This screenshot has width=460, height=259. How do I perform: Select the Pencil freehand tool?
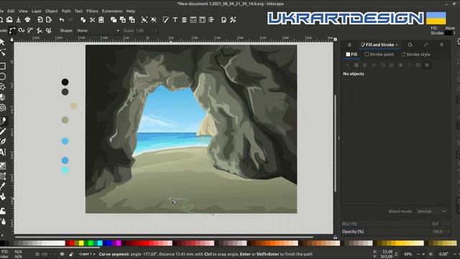click(3, 132)
